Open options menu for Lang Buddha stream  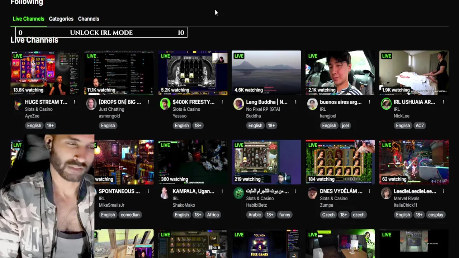(x=295, y=102)
